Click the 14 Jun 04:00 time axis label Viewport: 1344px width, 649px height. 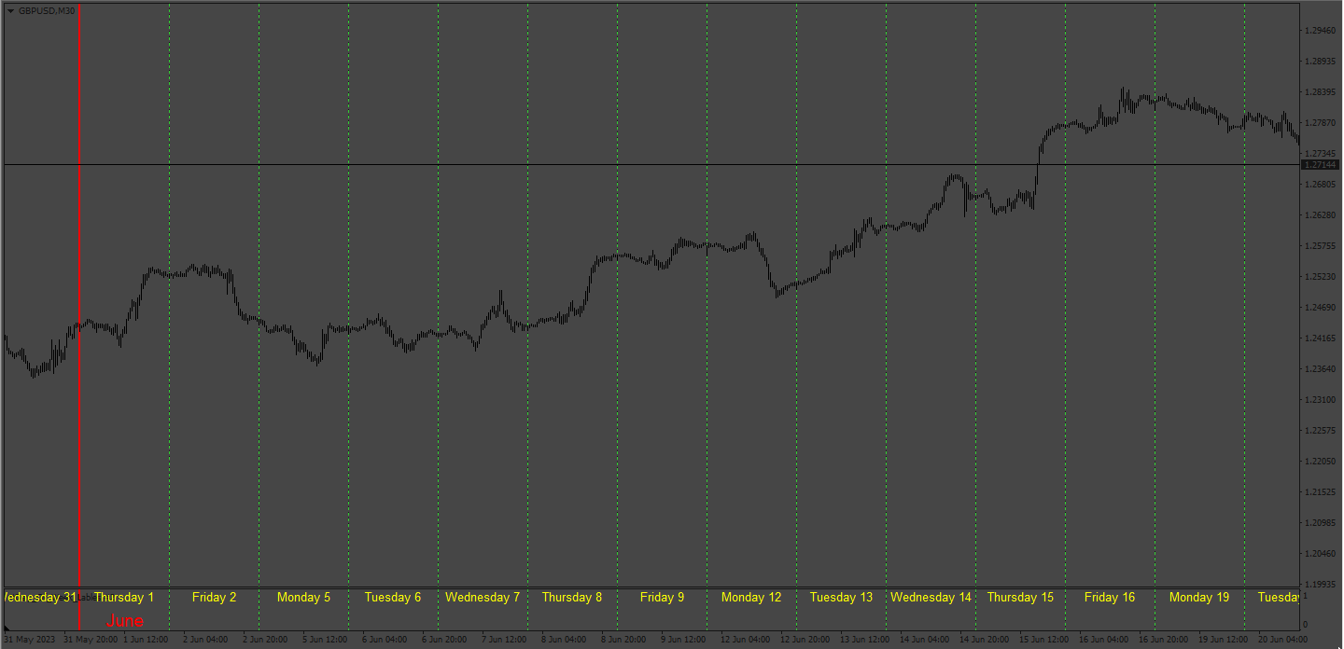[925, 640]
